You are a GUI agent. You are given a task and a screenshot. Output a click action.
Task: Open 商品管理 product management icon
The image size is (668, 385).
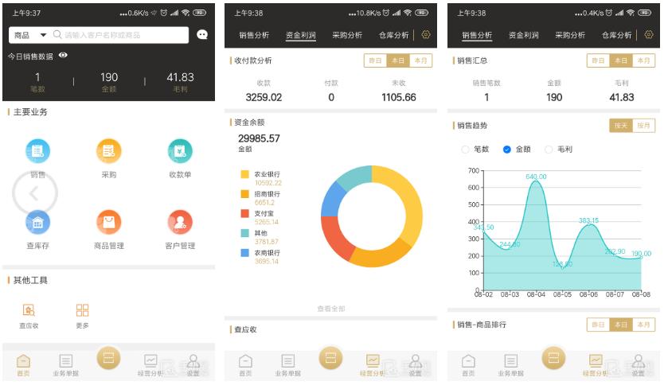[x=108, y=222]
